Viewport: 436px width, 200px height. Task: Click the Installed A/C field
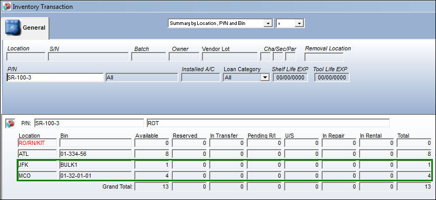[x=200, y=77]
